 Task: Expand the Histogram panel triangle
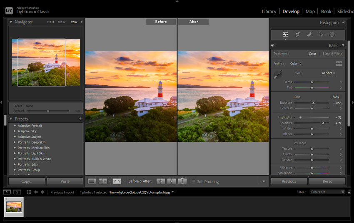click(343, 22)
